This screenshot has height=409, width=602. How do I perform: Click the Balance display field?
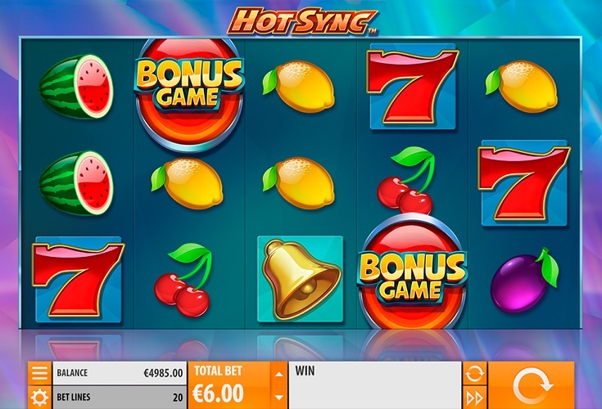120,373
